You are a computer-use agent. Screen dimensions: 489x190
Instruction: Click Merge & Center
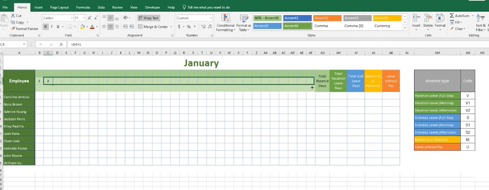point(153,27)
